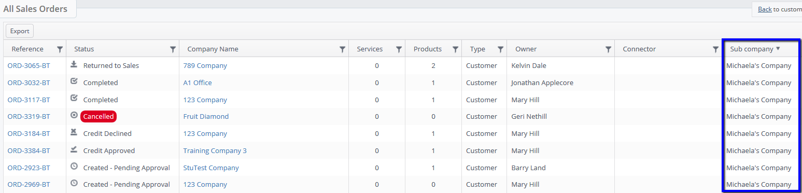Click the Completed icon for ORD-3032-BT

coord(74,81)
